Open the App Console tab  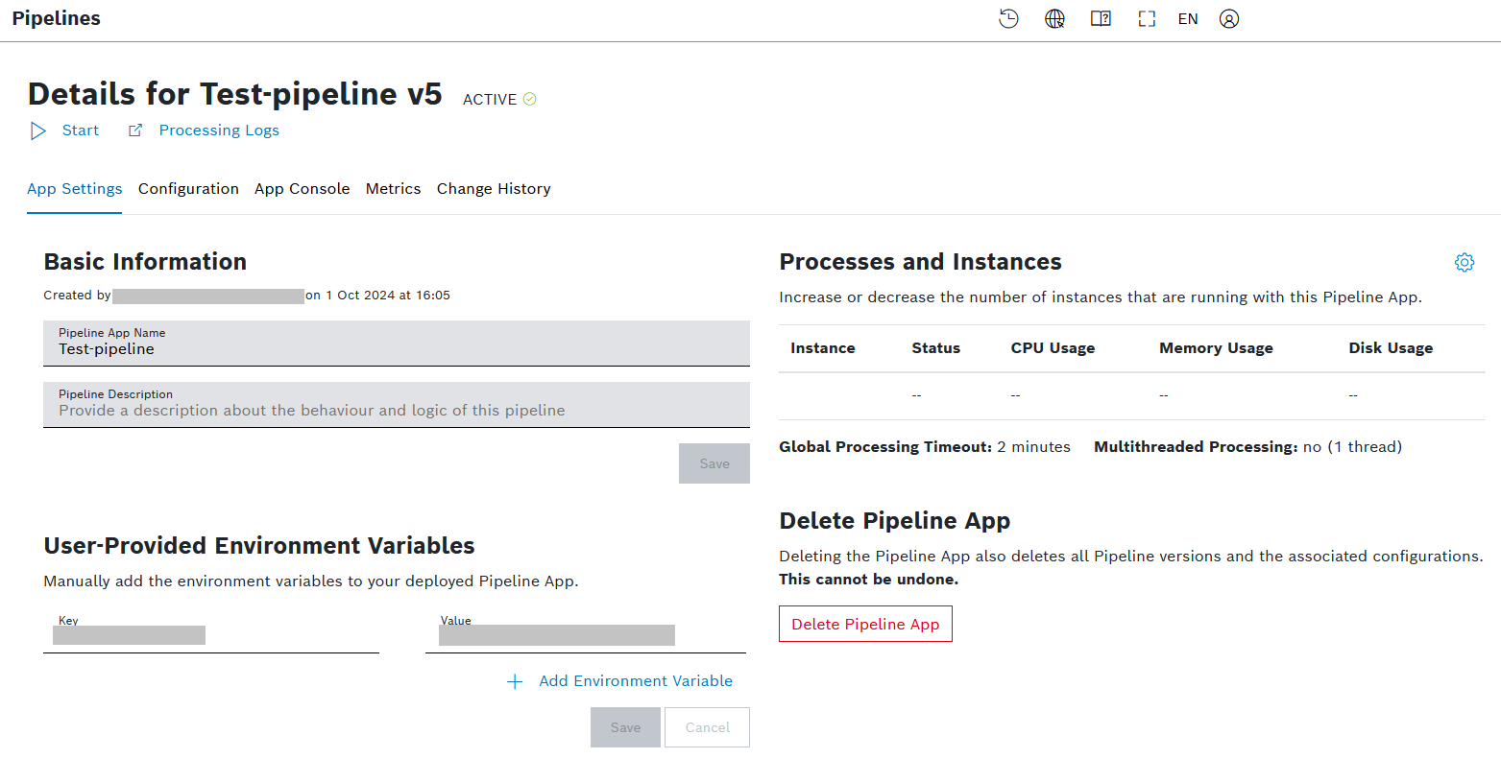[302, 189]
